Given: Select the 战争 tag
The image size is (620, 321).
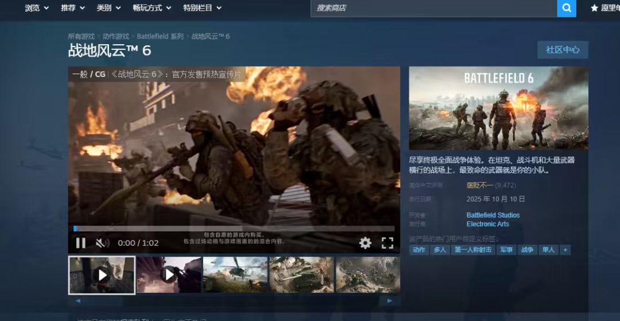Looking at the screenshot, I should 527,250.
